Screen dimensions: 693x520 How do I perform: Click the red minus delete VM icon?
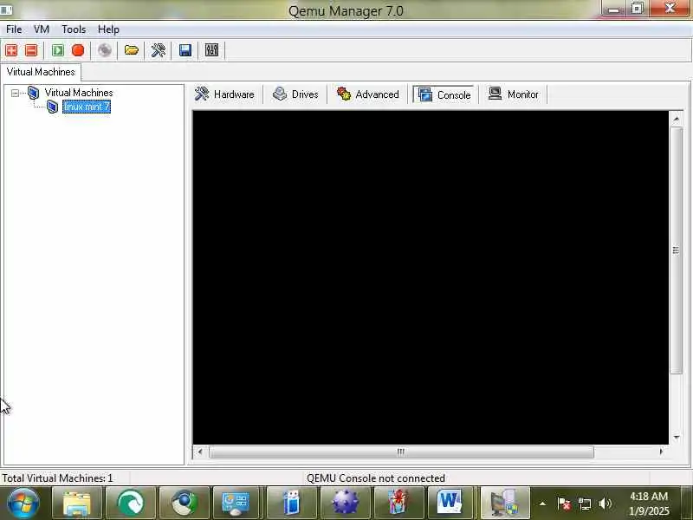point(31,50)
